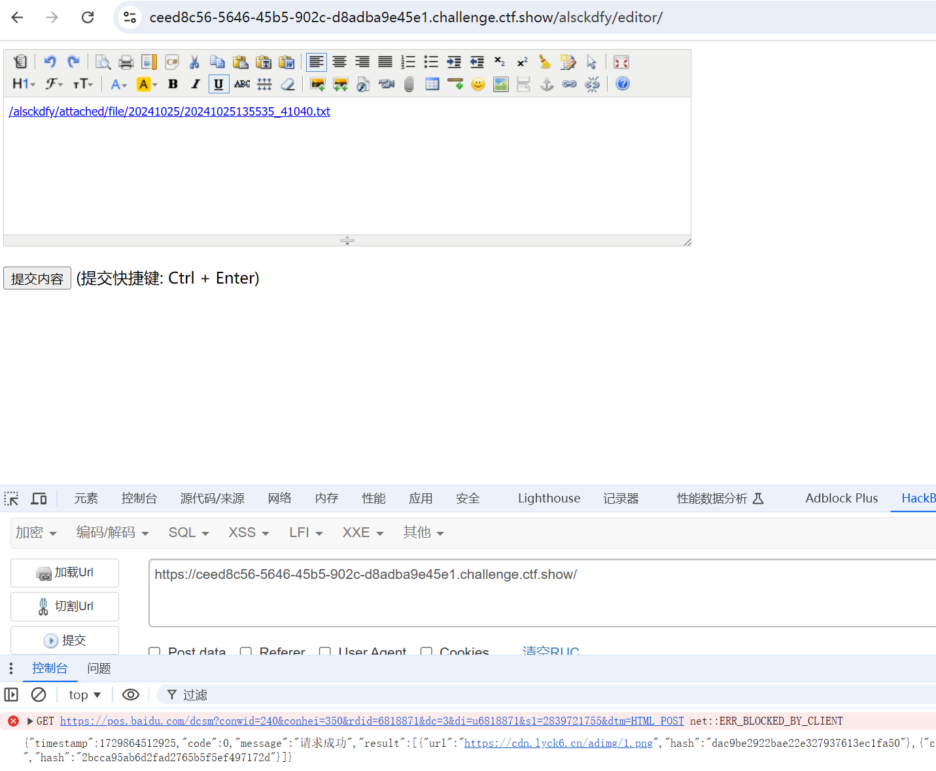The image size is (936, 771).
Task: Apply strikethrough ABC formatting
Action: (242, 84)
